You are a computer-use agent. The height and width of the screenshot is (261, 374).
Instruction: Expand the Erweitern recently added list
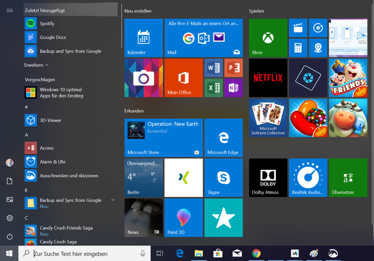[x=36, y=65]
